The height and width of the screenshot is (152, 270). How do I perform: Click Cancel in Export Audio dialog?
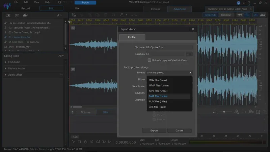pyautogui.click(x=179, y=130)
